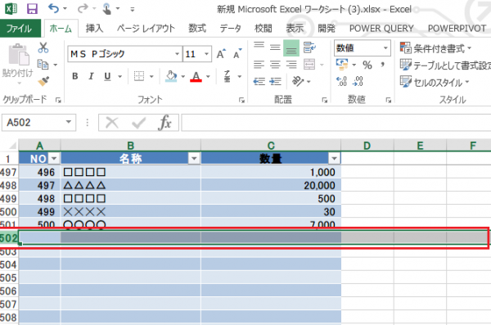
Task: Select column D header
Action: coord(367,146)
